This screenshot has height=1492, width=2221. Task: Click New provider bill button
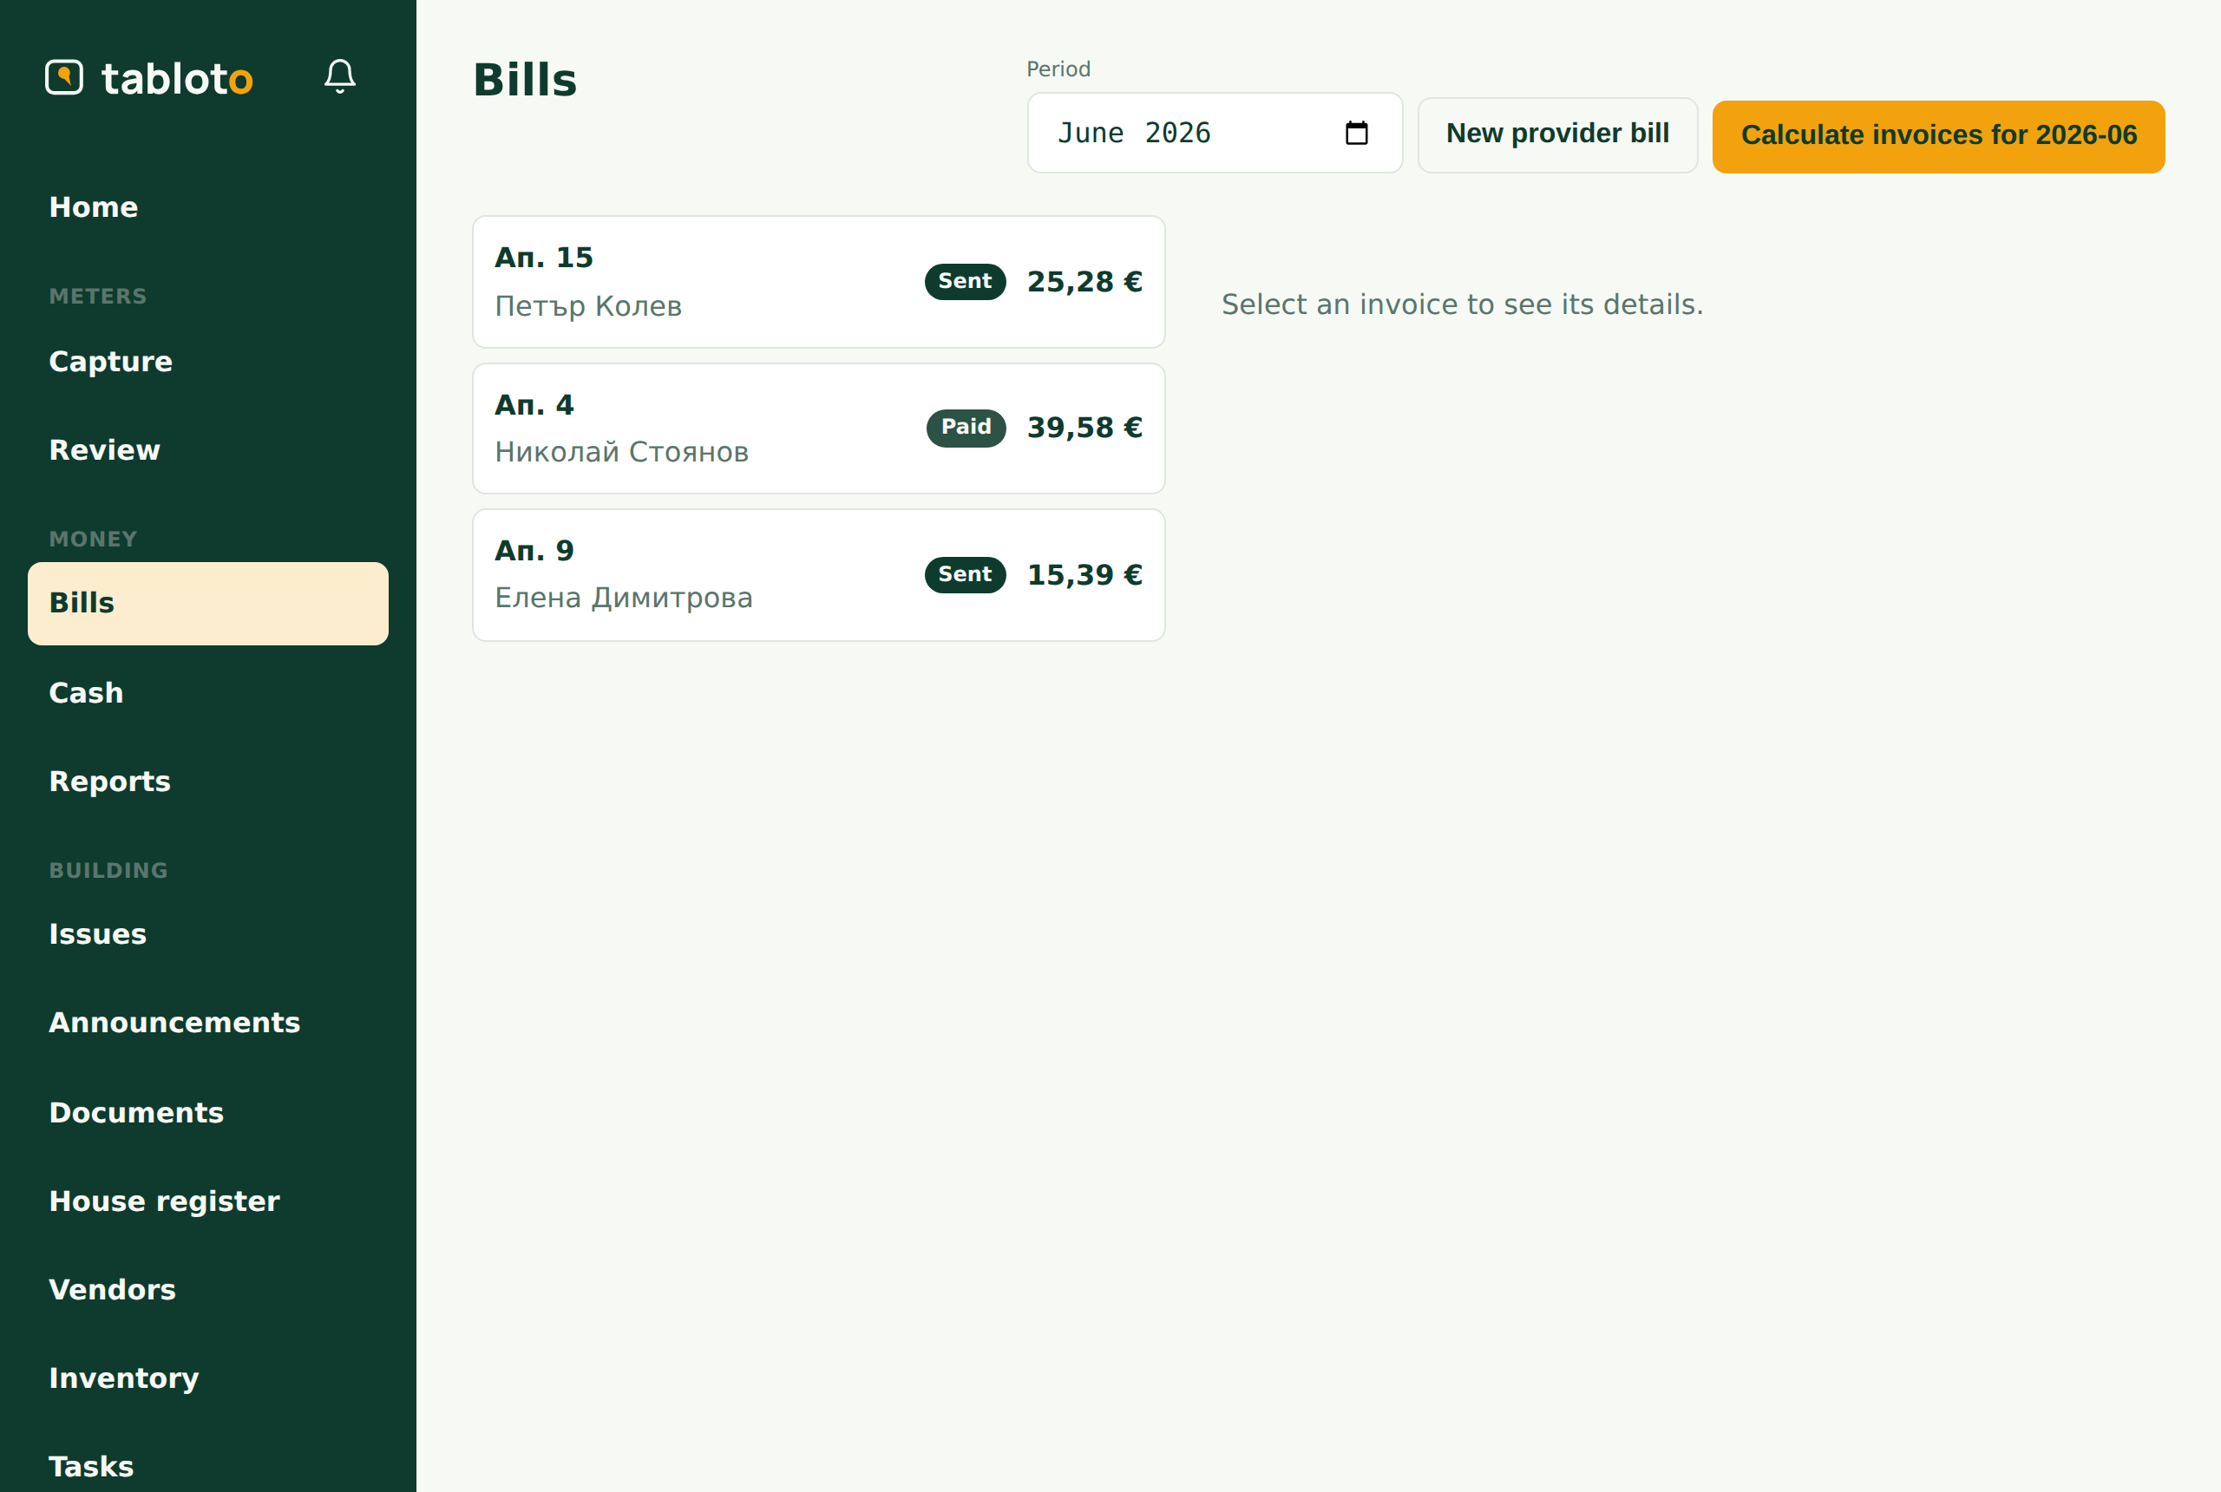(1556, 134)
